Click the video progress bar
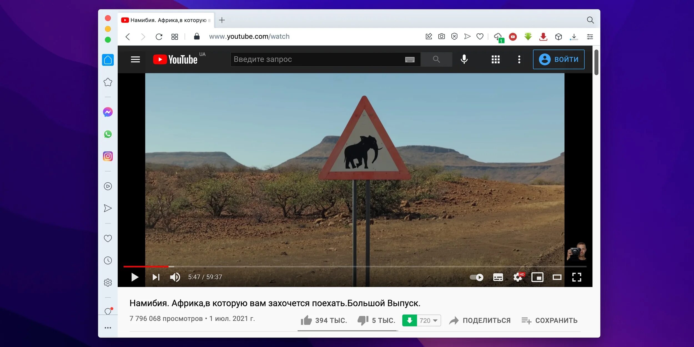Screen dimensions: 694x347 355,266
